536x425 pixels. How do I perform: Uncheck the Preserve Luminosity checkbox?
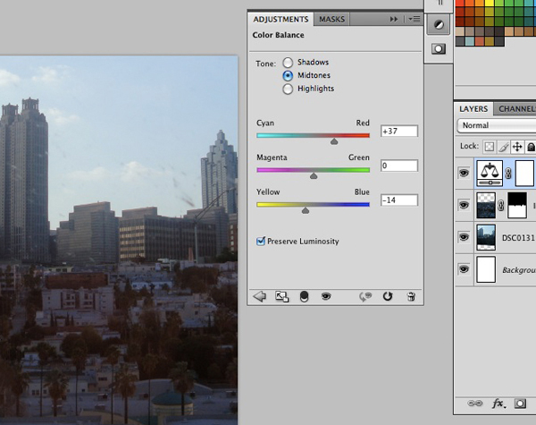[x=261, y=241]
